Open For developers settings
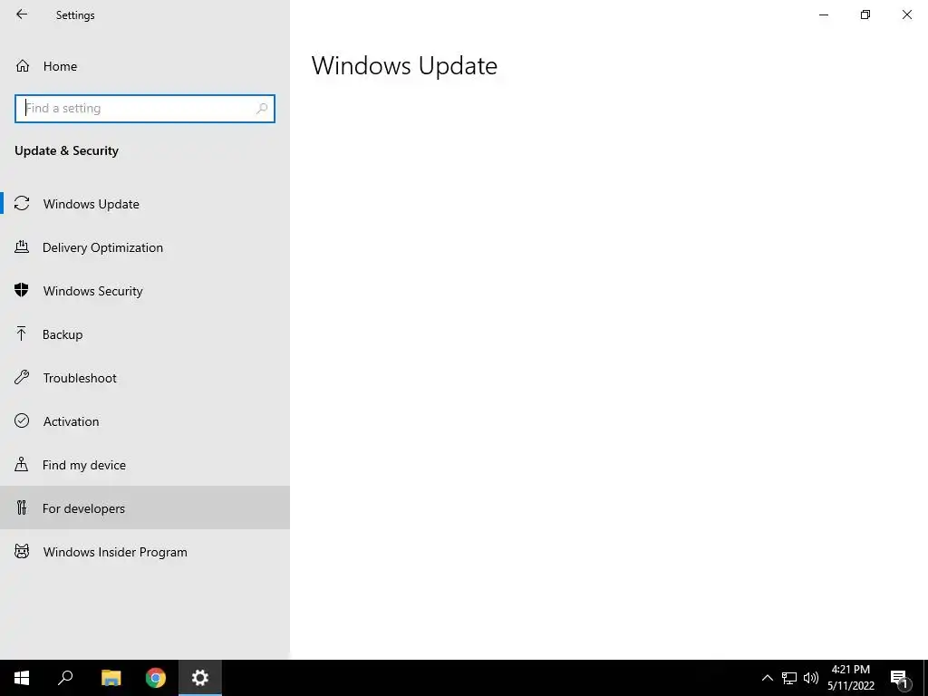Screen dimensions: 928x696 [145, 507]
